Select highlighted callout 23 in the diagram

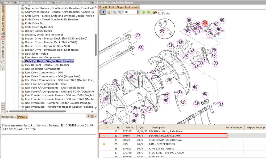click(205, 23)
